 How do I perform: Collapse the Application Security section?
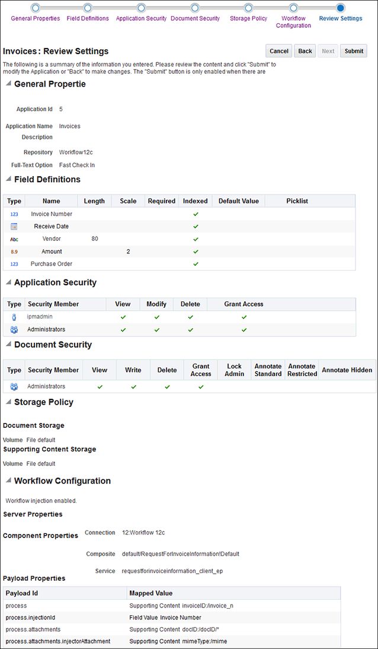pyautogui.click(x=8, y=282)
